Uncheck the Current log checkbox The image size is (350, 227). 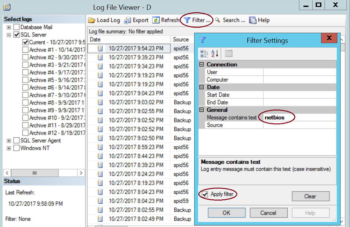click(25, 42)
